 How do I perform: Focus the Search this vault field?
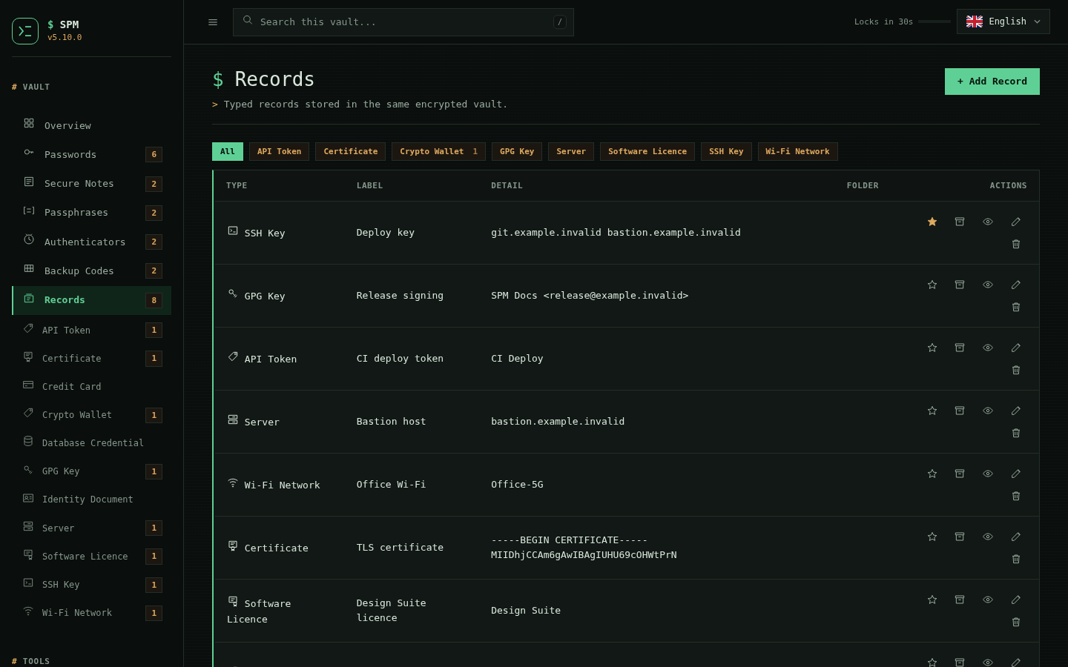click(x=403, y=22)
